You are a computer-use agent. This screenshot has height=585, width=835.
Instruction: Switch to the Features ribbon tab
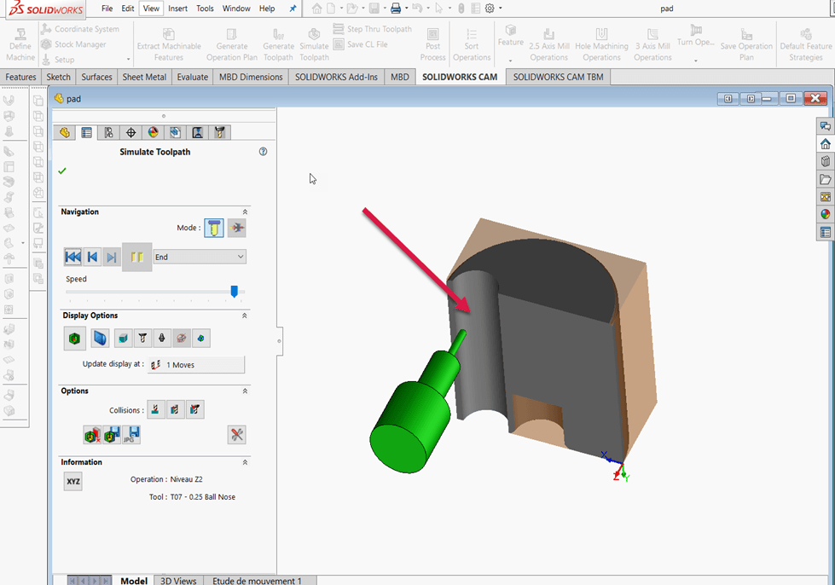tap(20, 78)
